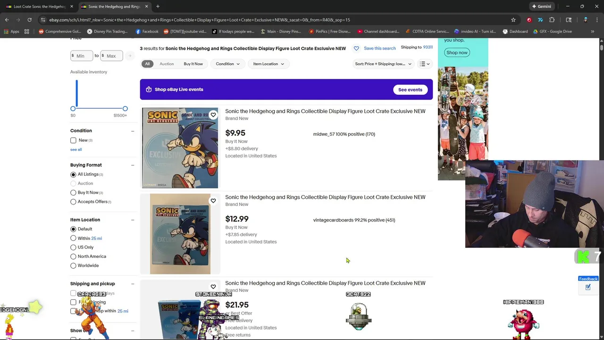Open Gemini from the browser title bar
This screenshot has width=604, height=340.
(x=541, y=7)
